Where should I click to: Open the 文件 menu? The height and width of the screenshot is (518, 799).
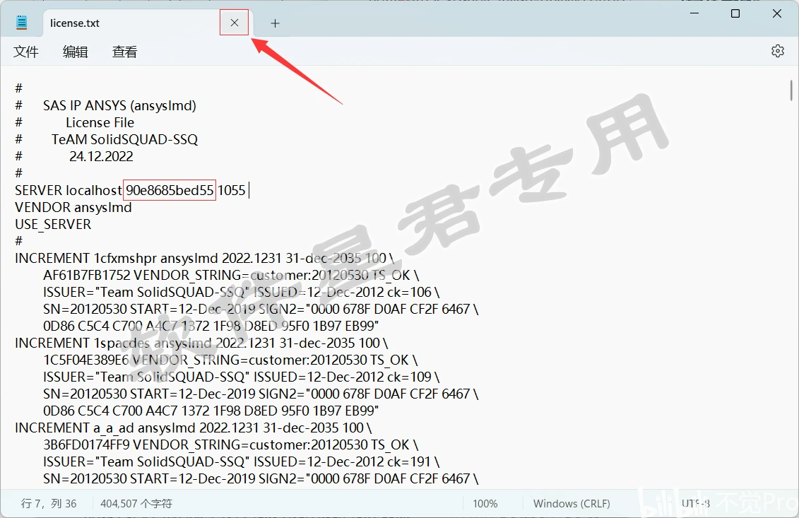coord(26,52)
